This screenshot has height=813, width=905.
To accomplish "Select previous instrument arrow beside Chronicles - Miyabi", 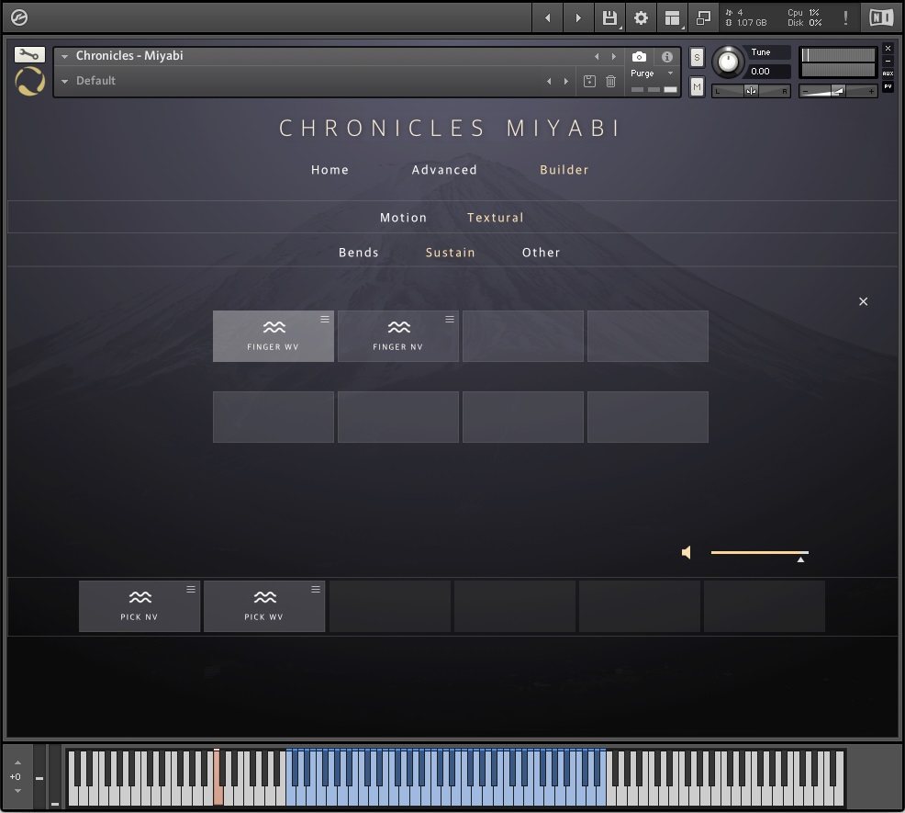I will tap(597, 57).
